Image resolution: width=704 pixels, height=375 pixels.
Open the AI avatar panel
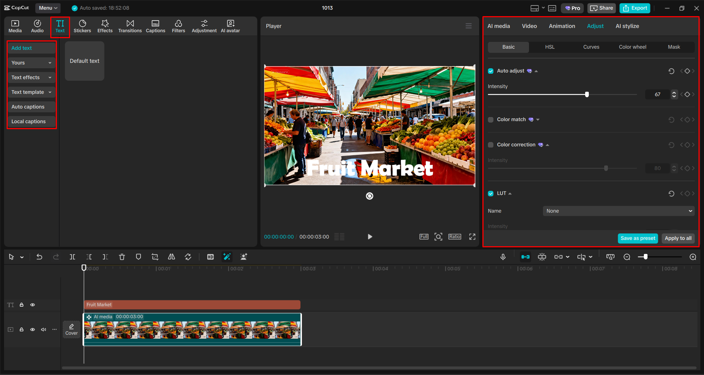(230, 26)
